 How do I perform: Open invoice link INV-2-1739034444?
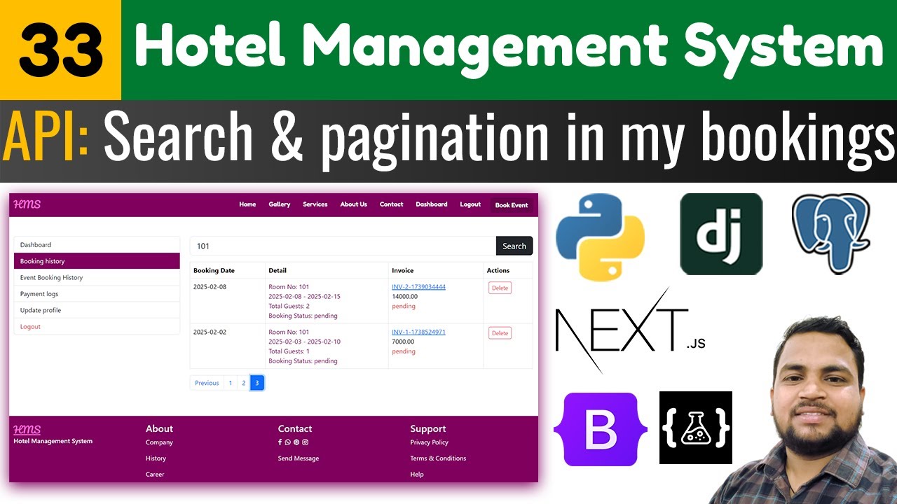pyautogui.click(x=418, y=287)
